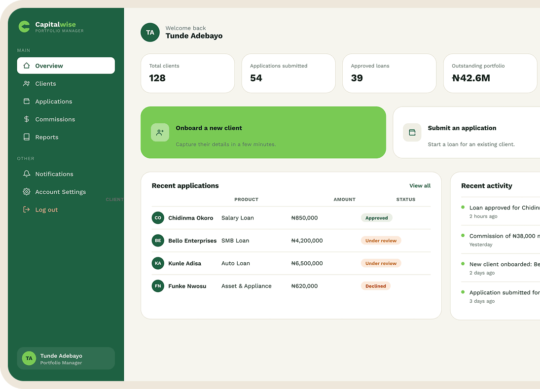Click the AMOUNT column header
This screenshot has width=540, height=389.
coord(344,199)
